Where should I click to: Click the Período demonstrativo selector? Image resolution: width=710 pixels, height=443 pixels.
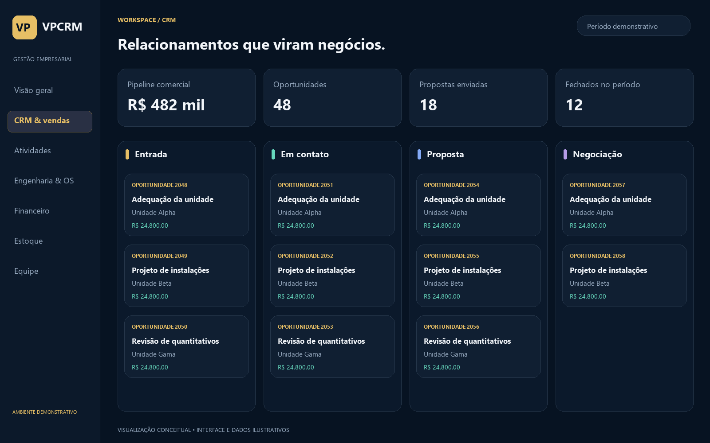633,26
